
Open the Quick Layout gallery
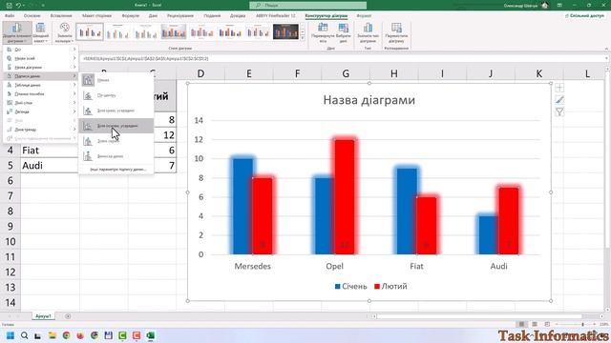pyautogui.click(x=40, y=32)
